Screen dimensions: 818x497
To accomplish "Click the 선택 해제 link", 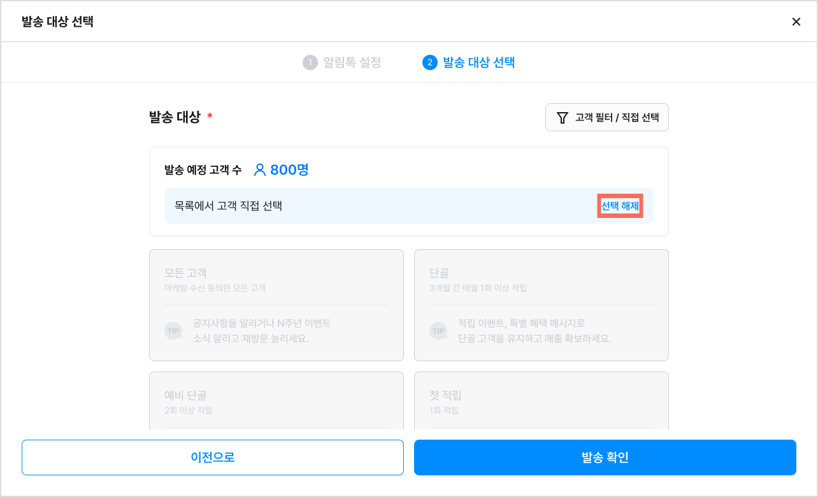I will point(620,206).
